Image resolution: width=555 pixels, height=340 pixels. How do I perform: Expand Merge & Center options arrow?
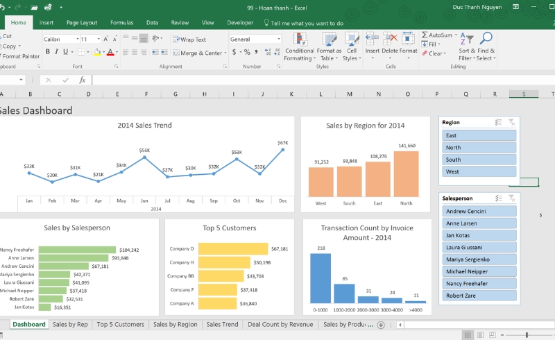(x=225, y=53)
